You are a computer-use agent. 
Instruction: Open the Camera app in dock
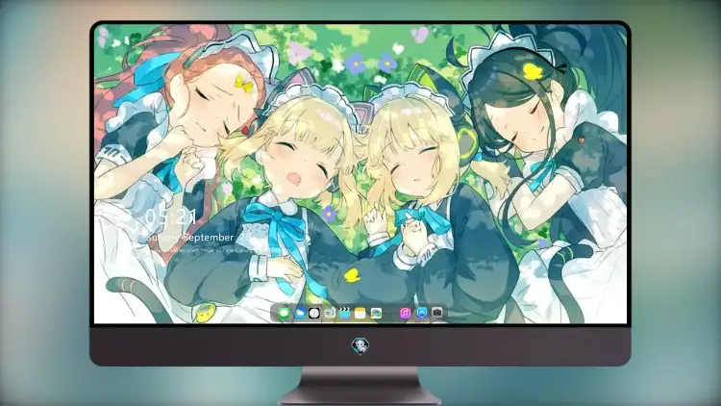click(x=437, y=313)
